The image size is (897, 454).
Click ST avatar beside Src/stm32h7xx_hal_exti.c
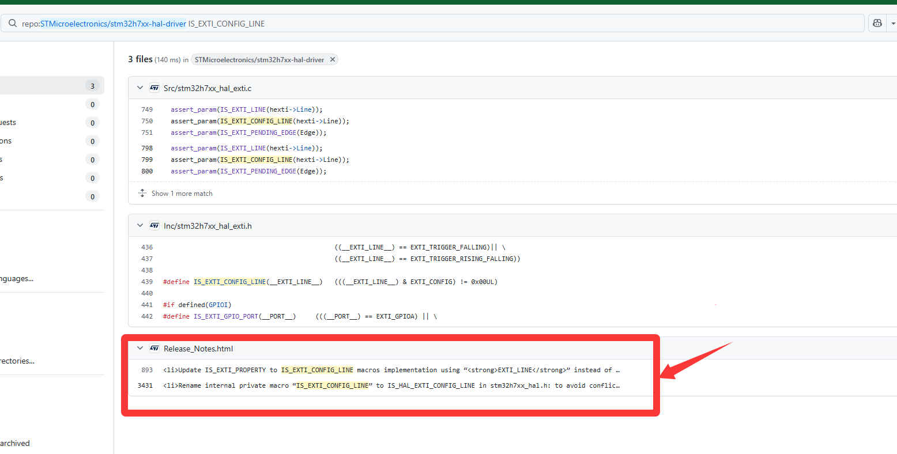(x=154, y=88)
